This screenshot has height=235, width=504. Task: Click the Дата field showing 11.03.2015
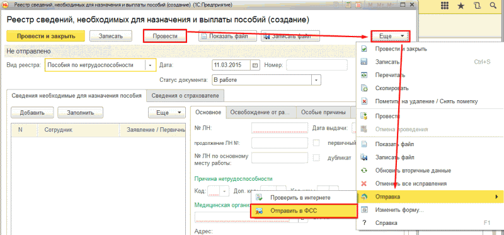coord(232,65)
